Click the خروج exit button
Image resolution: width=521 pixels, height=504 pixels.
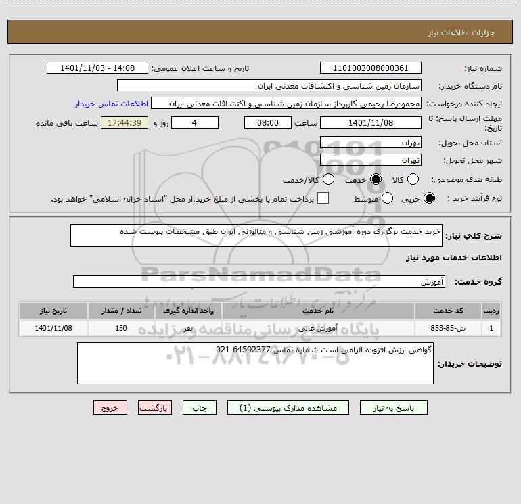point(110,408)
